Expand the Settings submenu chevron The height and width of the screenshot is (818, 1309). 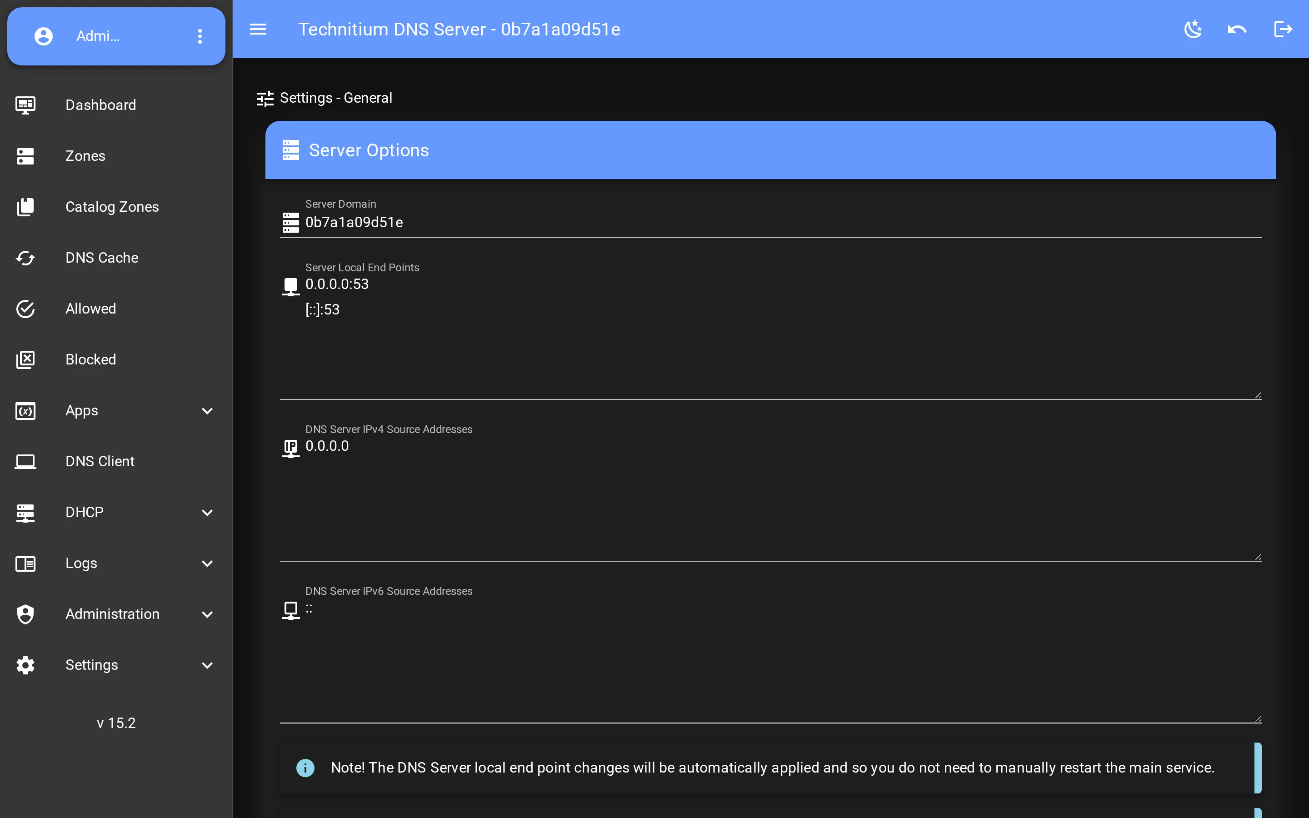tap(207, 665)
